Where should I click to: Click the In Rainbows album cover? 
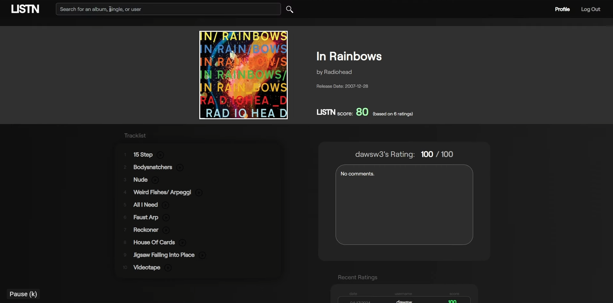pyautogui.click(x=243, y=75)
